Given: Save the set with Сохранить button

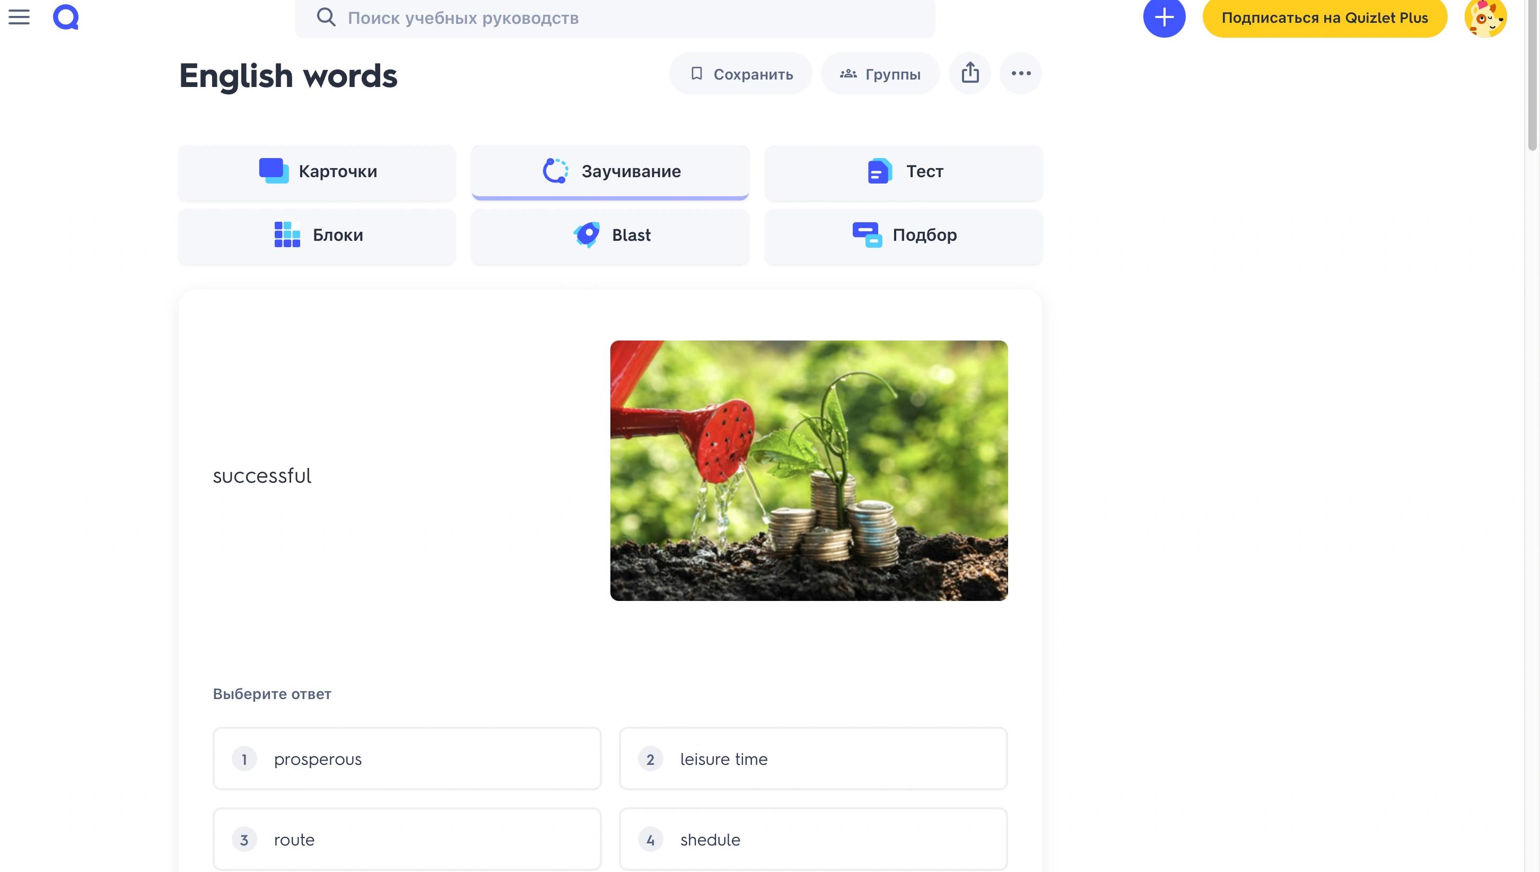Looking at the screenshot, I should point(741,74).
